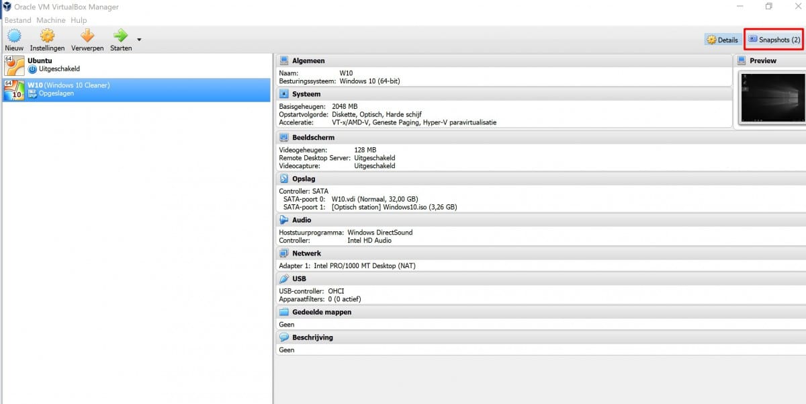Click the Netwerk section header
This screenshot has width=806, height=404.
pos(306,253)
